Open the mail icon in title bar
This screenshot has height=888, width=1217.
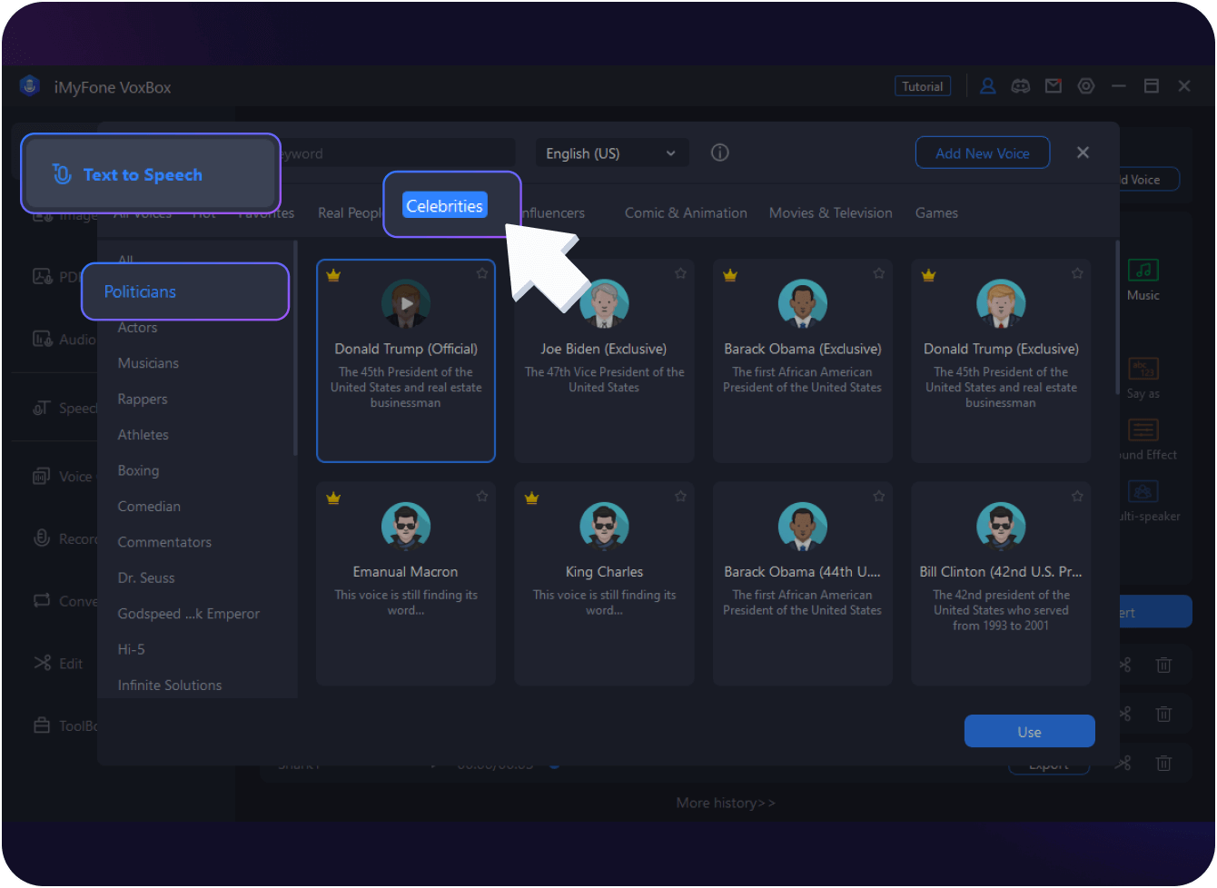click(1054, 86)
